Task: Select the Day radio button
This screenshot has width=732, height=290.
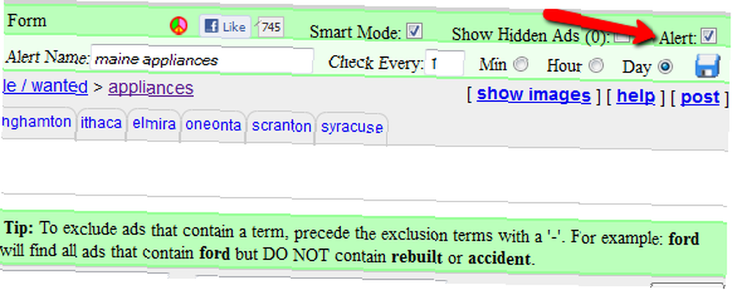Action: tap(665, 67)
